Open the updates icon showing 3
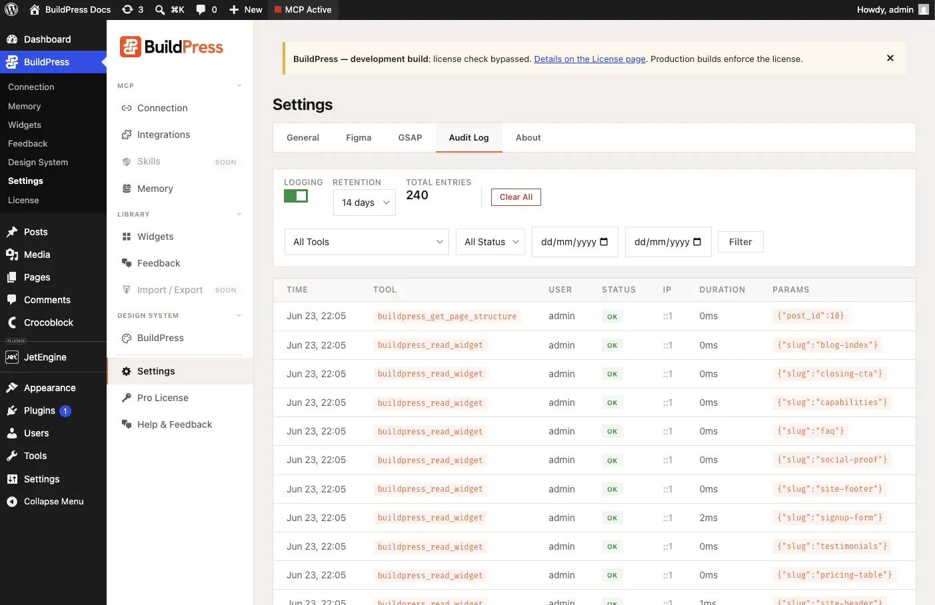 pyautogui.click(x=133, y=9)
